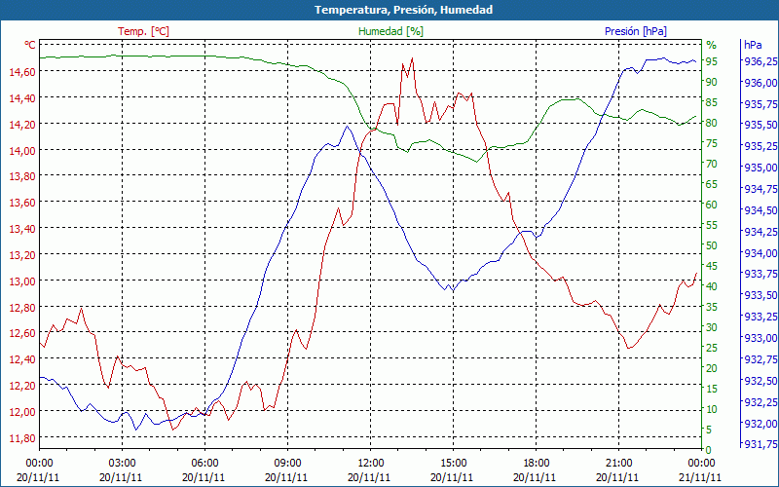The height and width of the screenshot is (487, 779).
Task: Click temperature axis value 12,40
Action: point(21,359)
